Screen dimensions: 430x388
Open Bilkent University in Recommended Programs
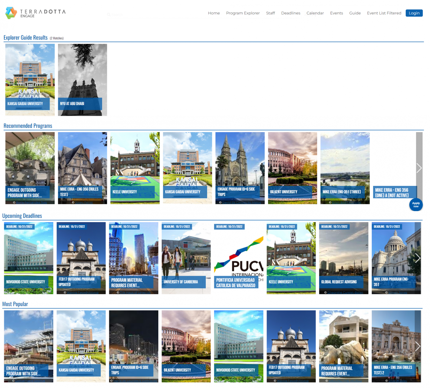[x=292, y=168]
